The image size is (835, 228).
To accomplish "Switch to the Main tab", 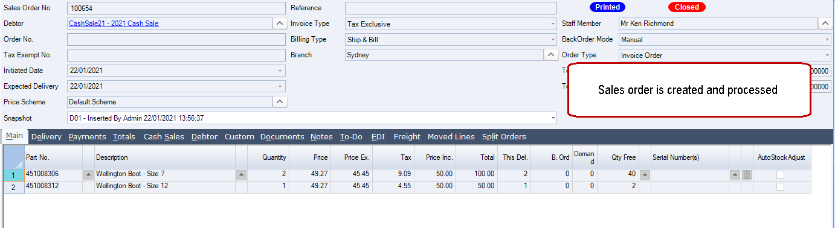I will point(15,136).
